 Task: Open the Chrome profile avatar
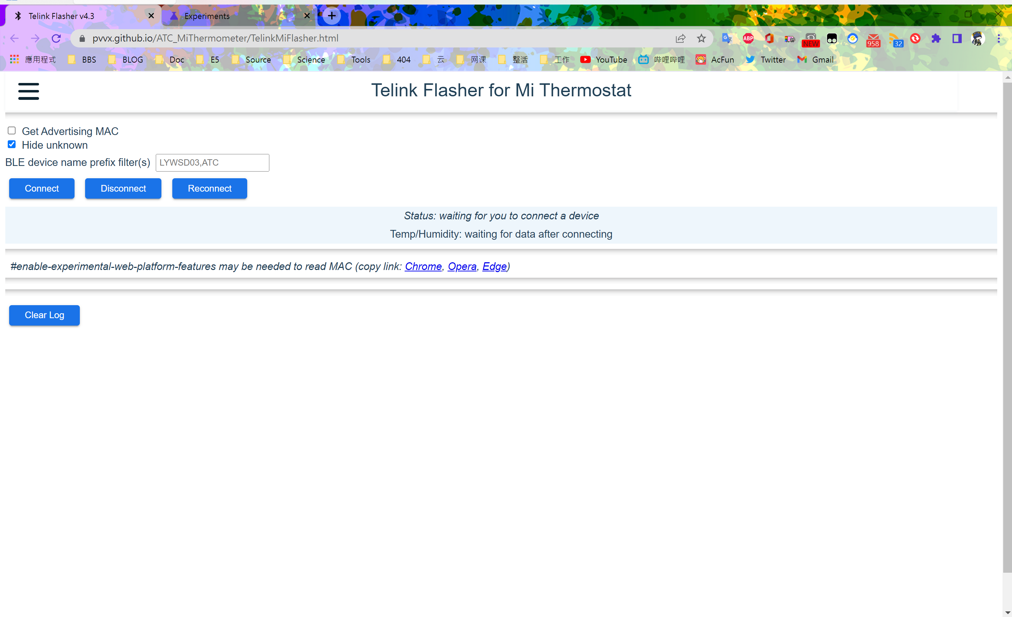[978, 38]
